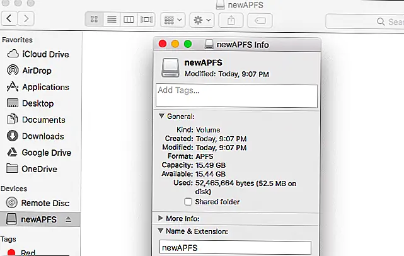Switch to icon view in Finder toolbar
Screen dimensions: 404x256
(x=93, y=20)
